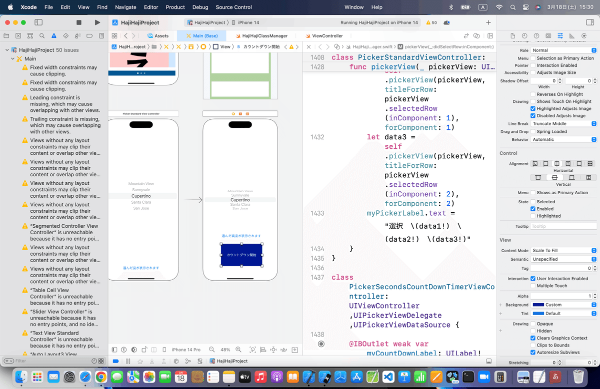The width and height of the screenshot is (600, 389).
Task: Toggle Spring Loaded checkbox
Action: [533, 132]
